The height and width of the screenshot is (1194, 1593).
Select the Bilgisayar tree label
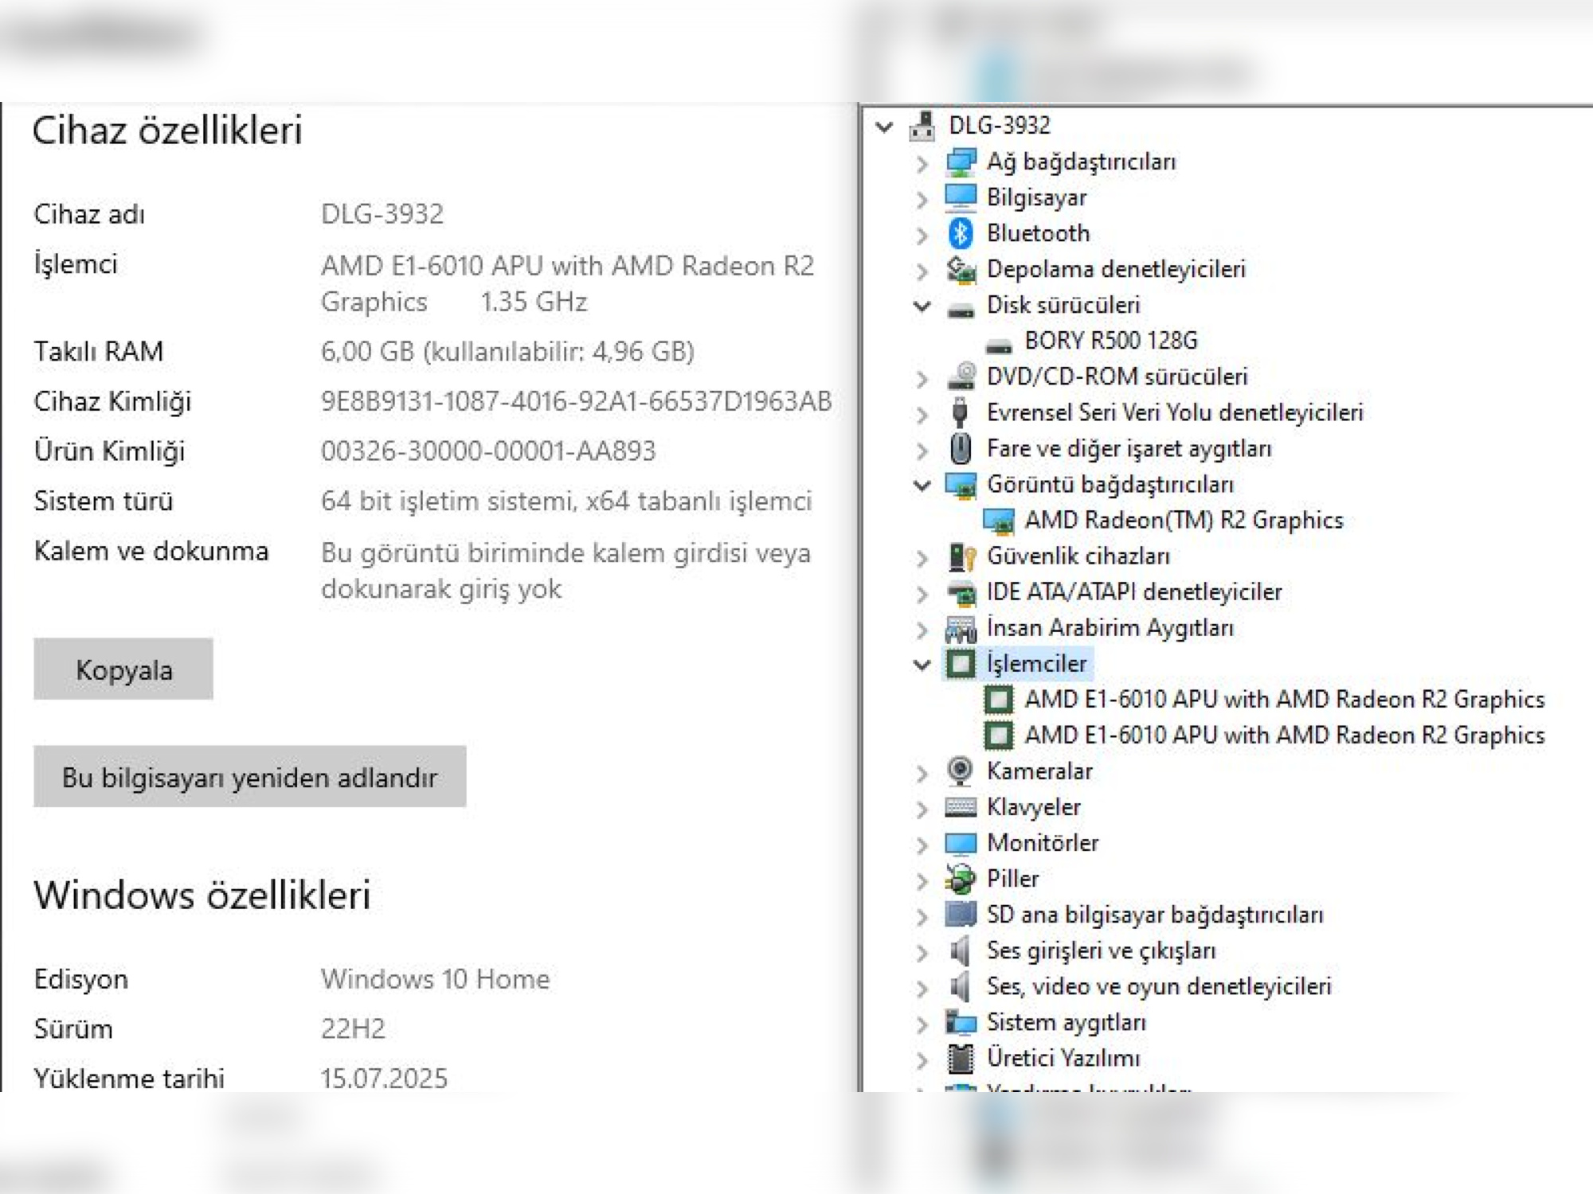tap(1036, 197)
